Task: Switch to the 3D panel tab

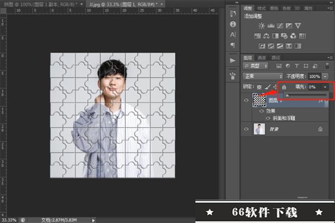Action: click(x=297, y=8)
